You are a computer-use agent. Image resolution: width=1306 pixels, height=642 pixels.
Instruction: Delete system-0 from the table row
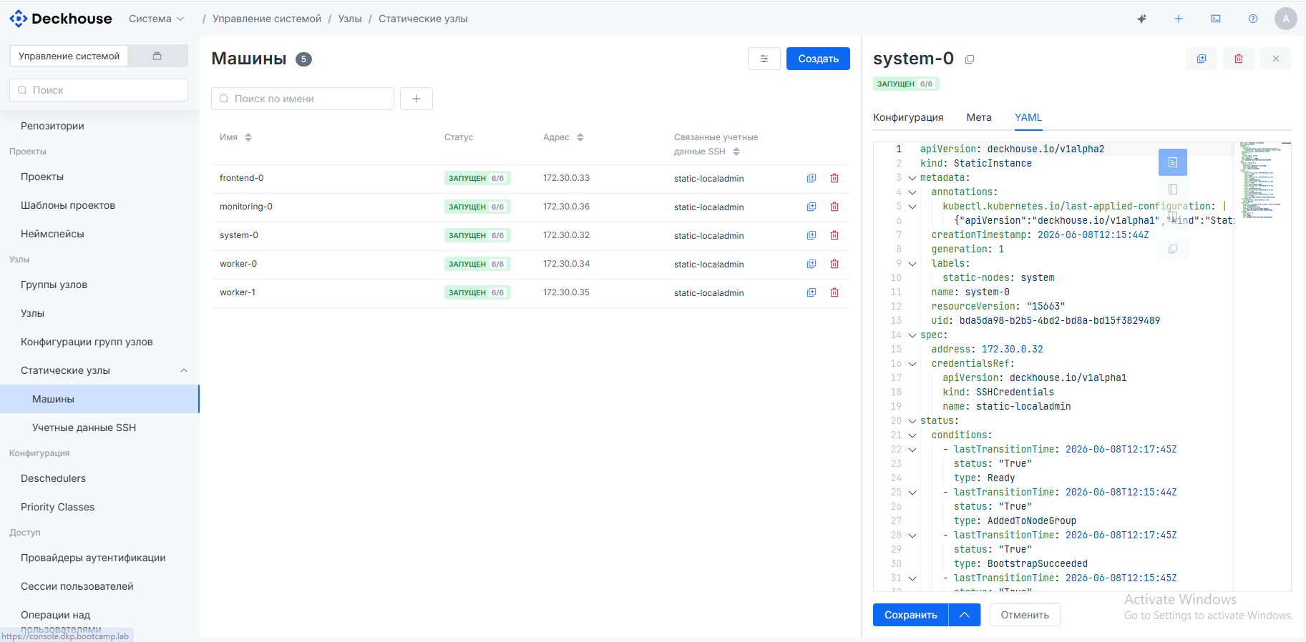tap(834, 235)
